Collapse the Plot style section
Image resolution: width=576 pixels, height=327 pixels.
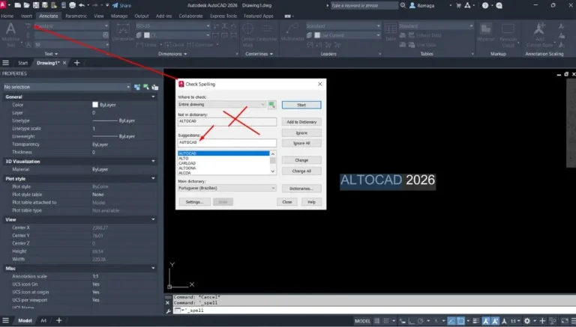click(153, 179)
